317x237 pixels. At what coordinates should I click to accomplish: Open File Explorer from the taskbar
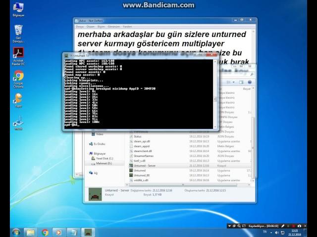[31, 233]
